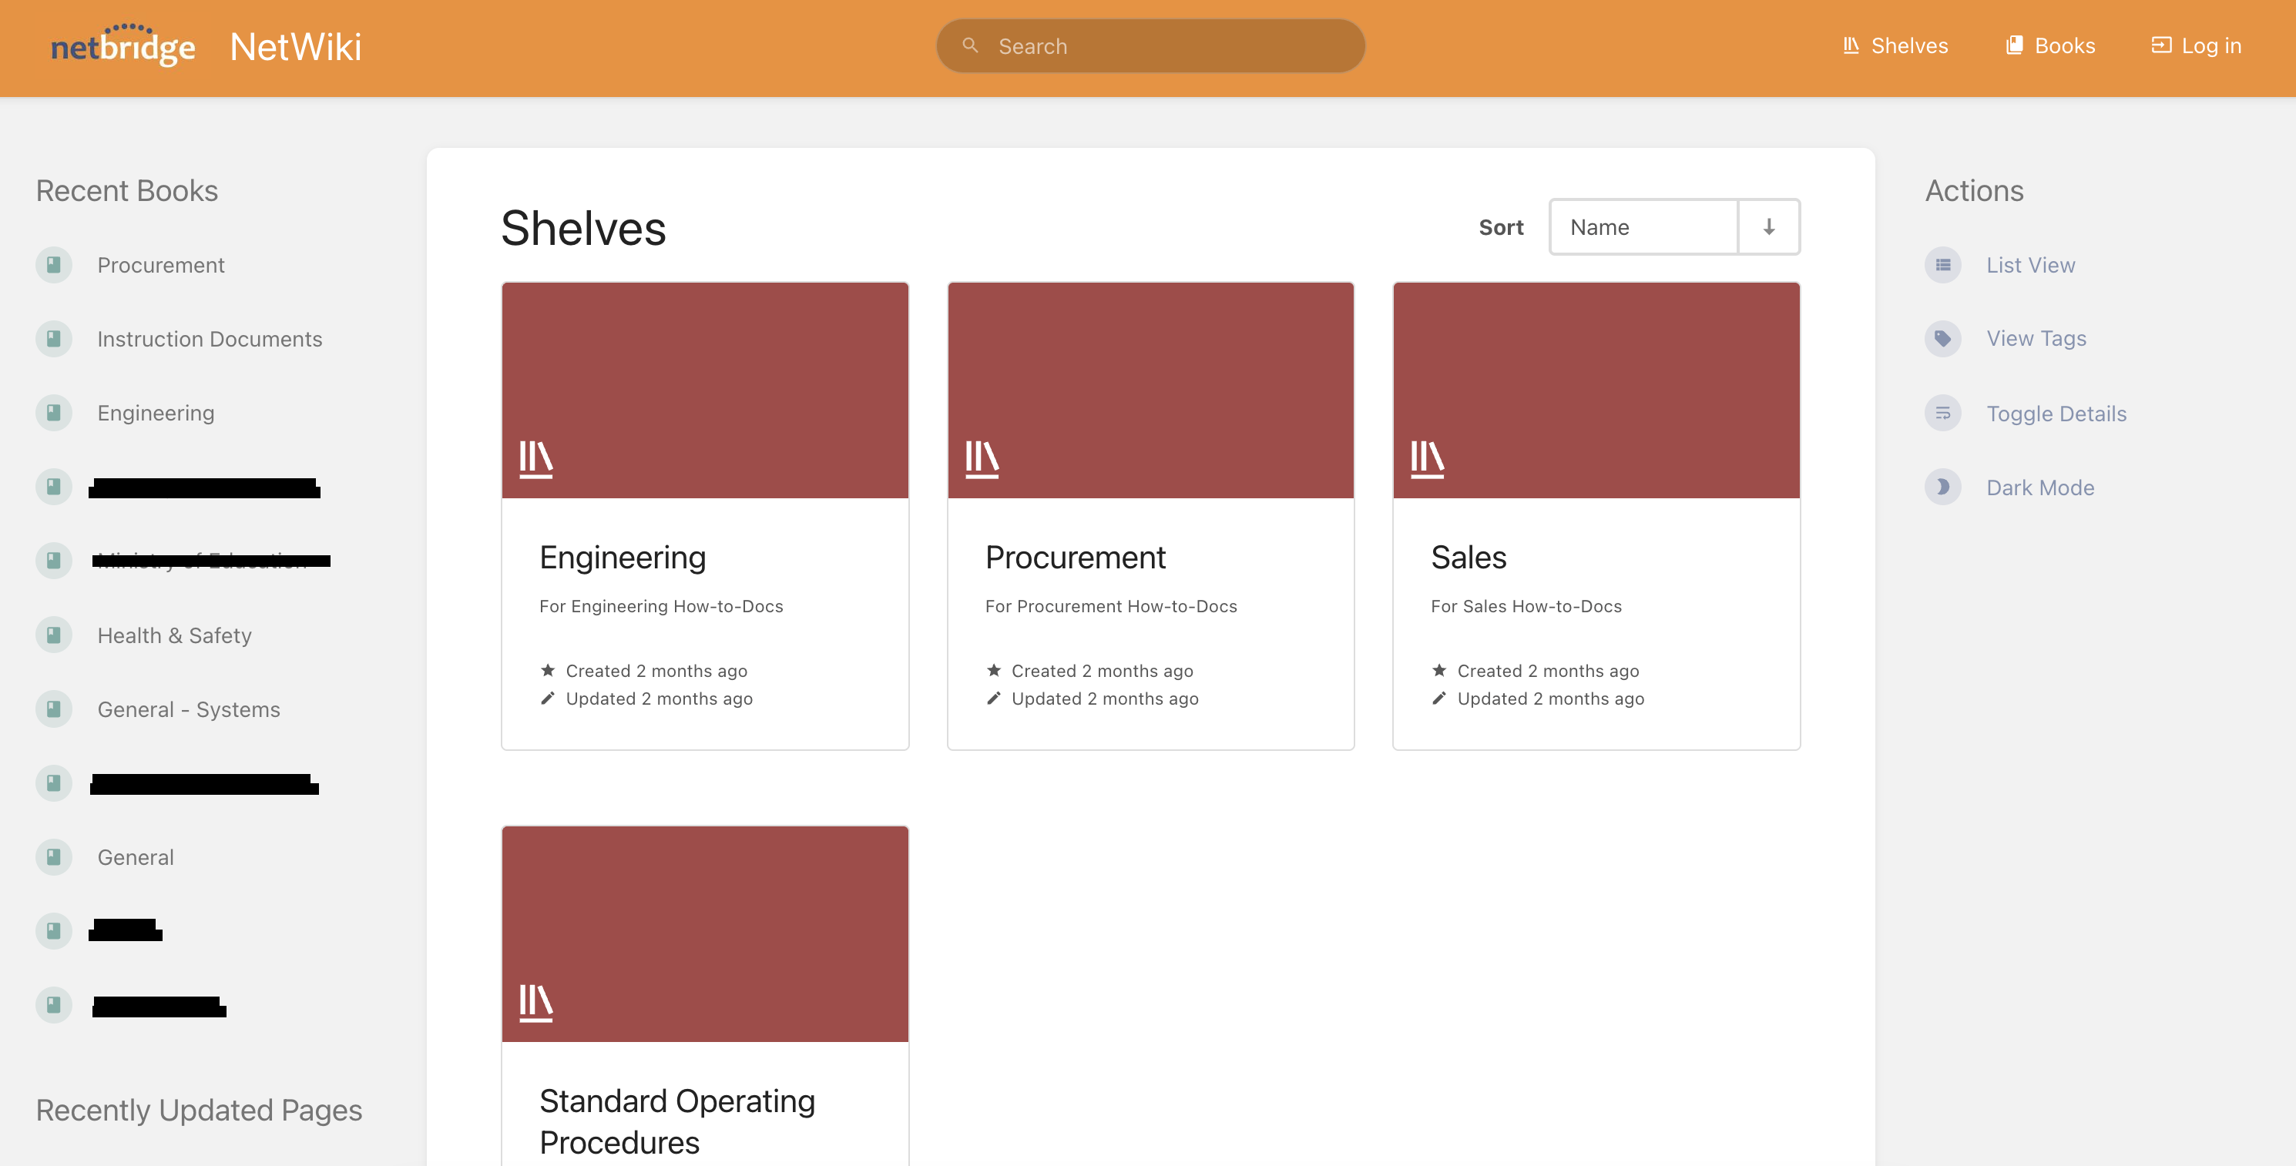Open the Sort by Name dropdown

point(1643,226)
